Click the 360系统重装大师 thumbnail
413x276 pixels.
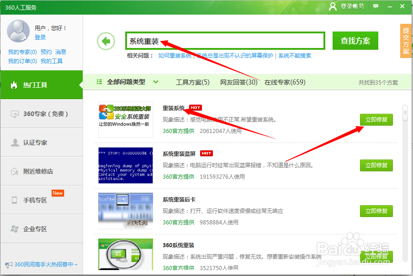click(126, 120)
